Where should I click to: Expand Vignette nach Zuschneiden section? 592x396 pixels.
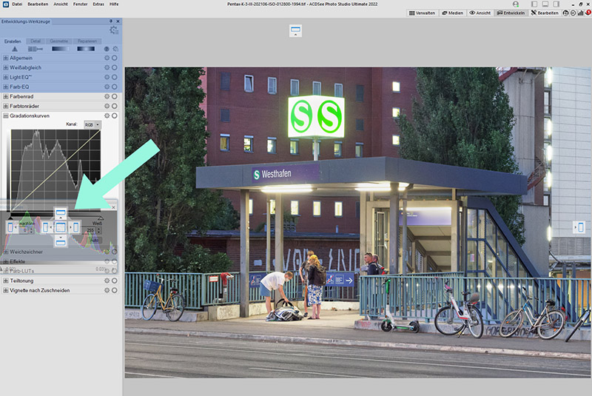tap(6, 290)
